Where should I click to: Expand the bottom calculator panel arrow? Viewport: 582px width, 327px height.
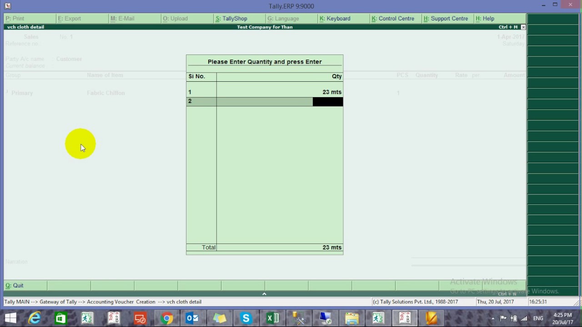[264, 294]
